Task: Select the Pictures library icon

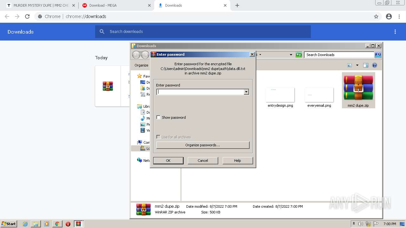Action: pos(143,124)
